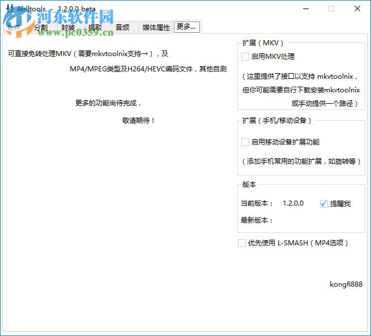The height and width of the screenshot is (336, 371).
Task: Click the 更多的功能尚待完成 text
Action: coord(108,103)
